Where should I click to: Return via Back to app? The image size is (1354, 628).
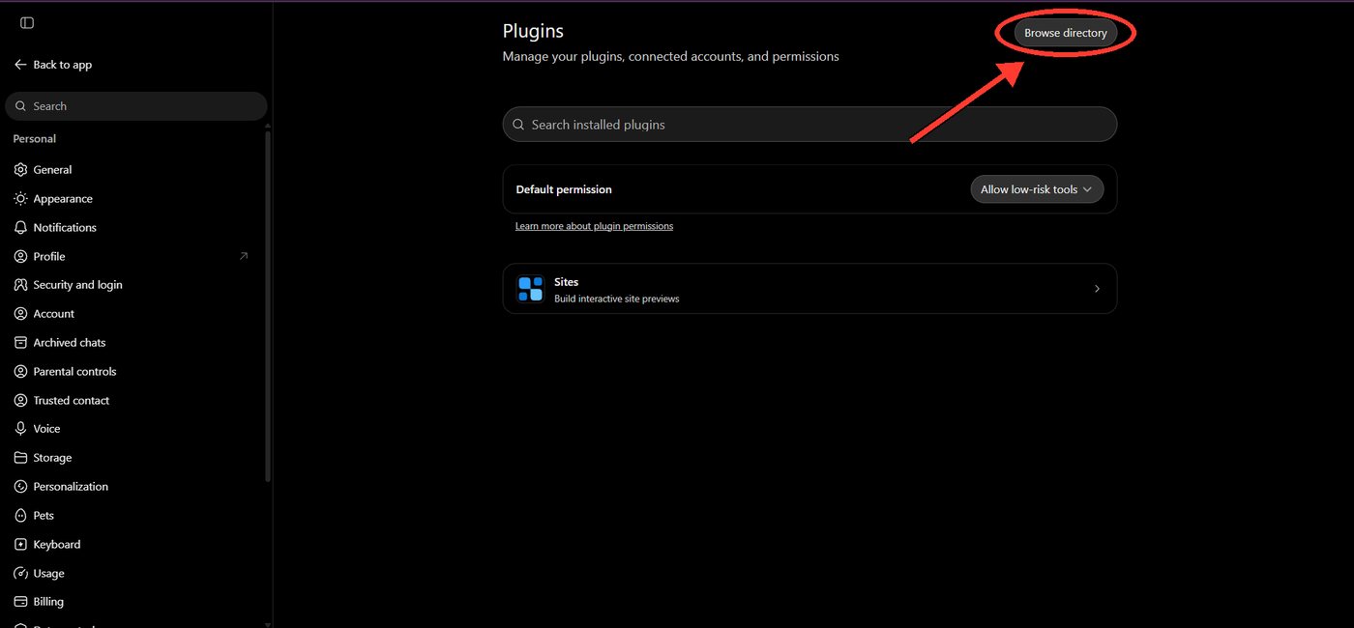tap(53, 65)
